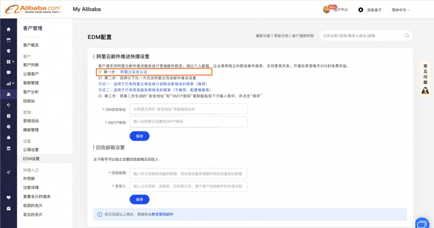The width and height of the screenshot is (434, 228).
Task: Open the shield icon in sidebar
Action: [x=8, y=51]
